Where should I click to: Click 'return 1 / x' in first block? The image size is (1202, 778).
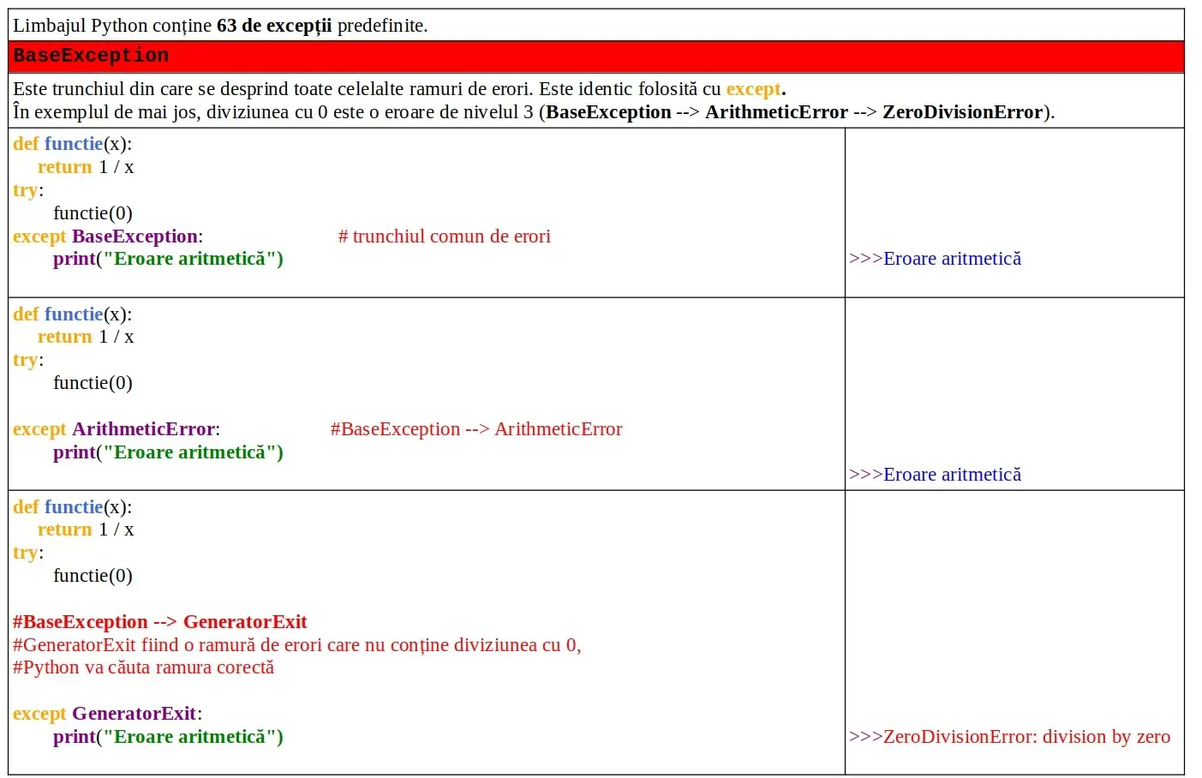click(86, 167)
